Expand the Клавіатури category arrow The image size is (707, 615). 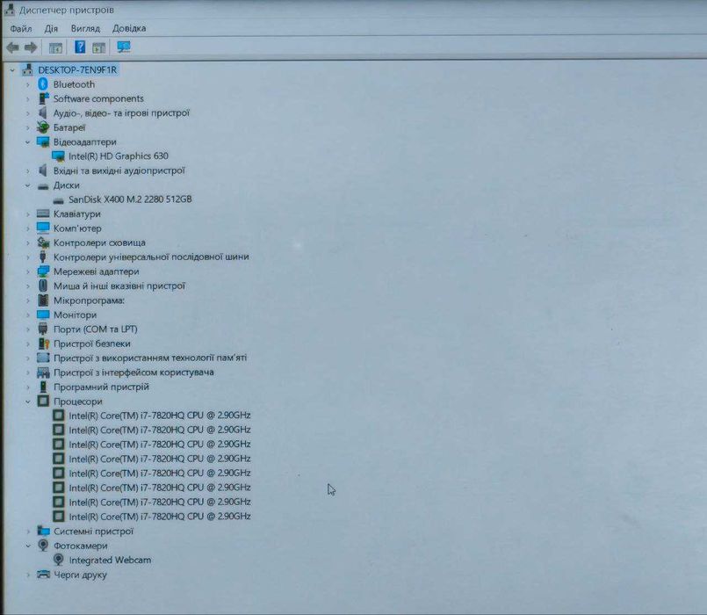27,213
